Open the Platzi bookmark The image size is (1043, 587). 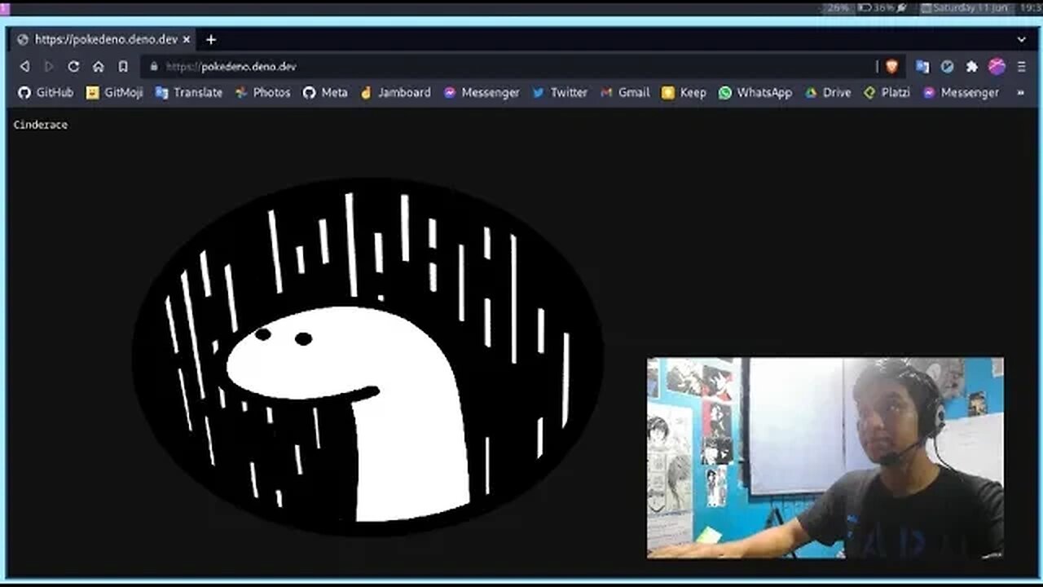pos(887,93)
